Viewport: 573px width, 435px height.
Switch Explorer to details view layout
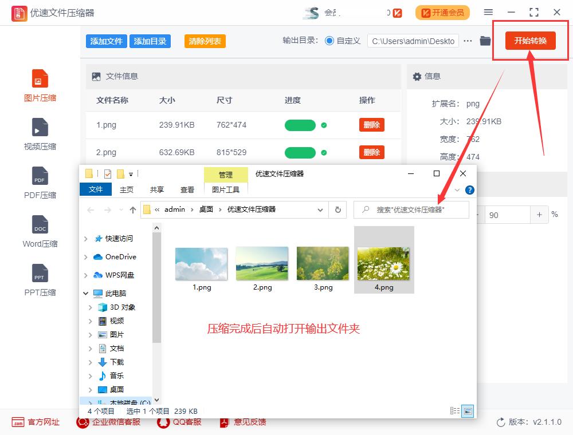click(456, 411)
